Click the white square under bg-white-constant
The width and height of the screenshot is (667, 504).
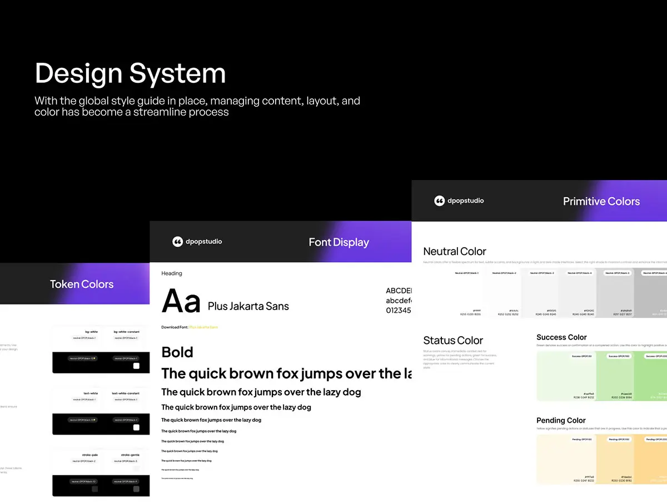[x=136, y=367]
